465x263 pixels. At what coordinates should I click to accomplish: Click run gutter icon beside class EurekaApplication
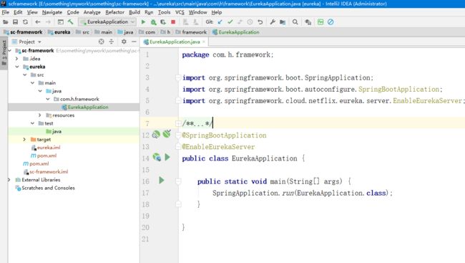(167, 157)
